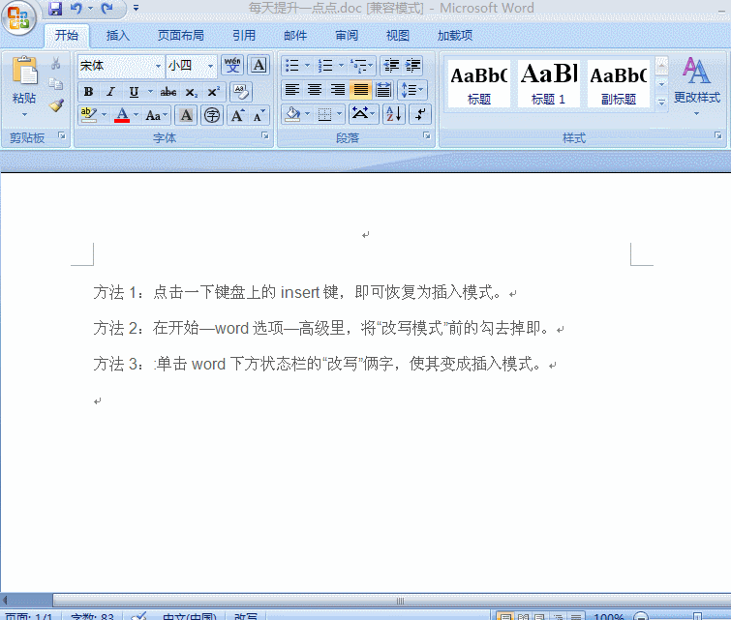The height and width of the screenshot is (620, 731).
Task: Click the 更改样式 button
Action: tap(697, 86)
